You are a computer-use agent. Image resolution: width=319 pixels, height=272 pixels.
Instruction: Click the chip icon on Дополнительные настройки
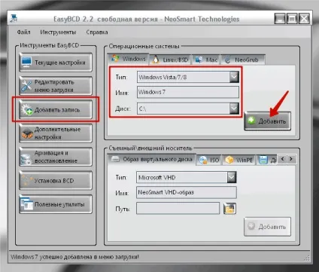click(27, 133)
